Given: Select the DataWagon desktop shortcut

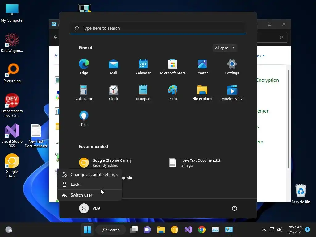Looking at the screenshot, I should point(12,43).
